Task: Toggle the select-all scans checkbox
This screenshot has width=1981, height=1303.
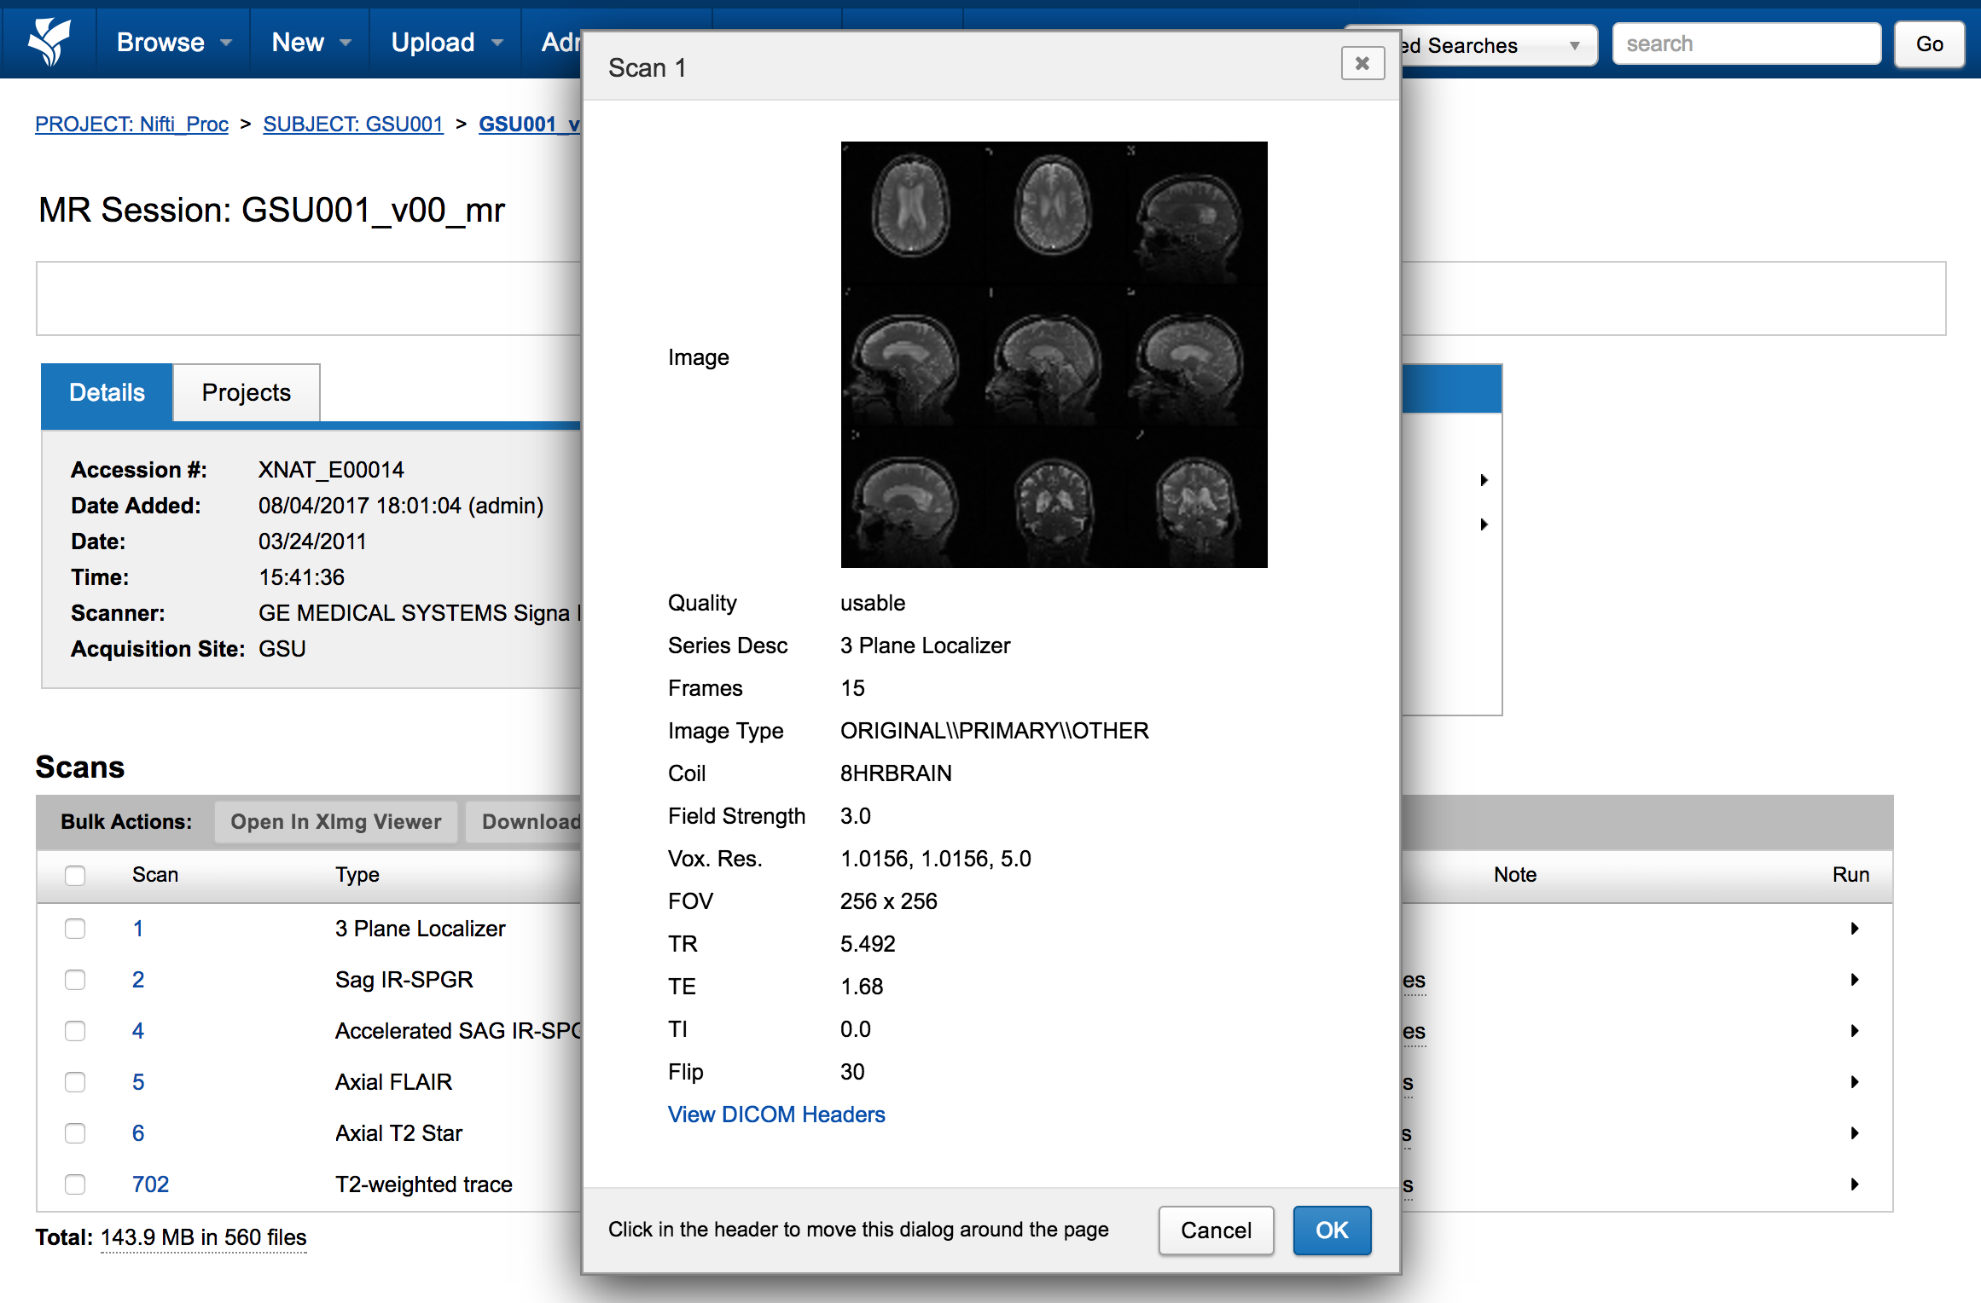Action: pos(75,875)
